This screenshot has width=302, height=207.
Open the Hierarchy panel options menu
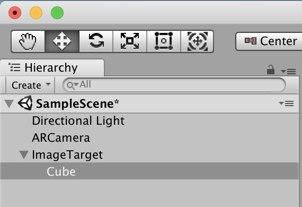(x=288, y=72)
